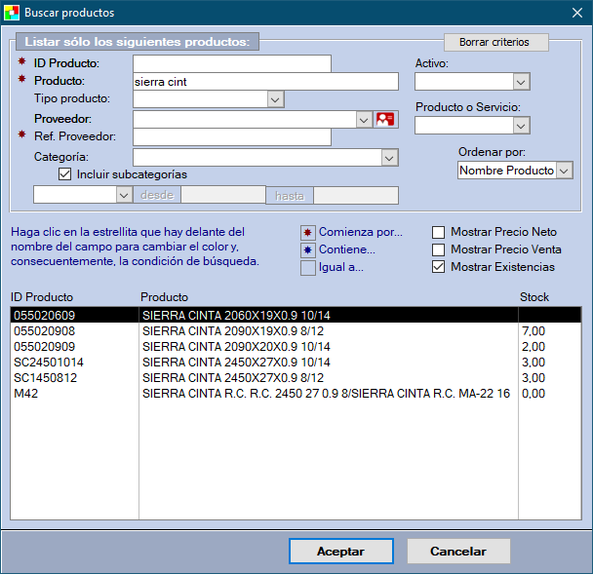Click the blue star 'Contiene...' legend icon
Viewport: 593px width, 574px height.
308,249
